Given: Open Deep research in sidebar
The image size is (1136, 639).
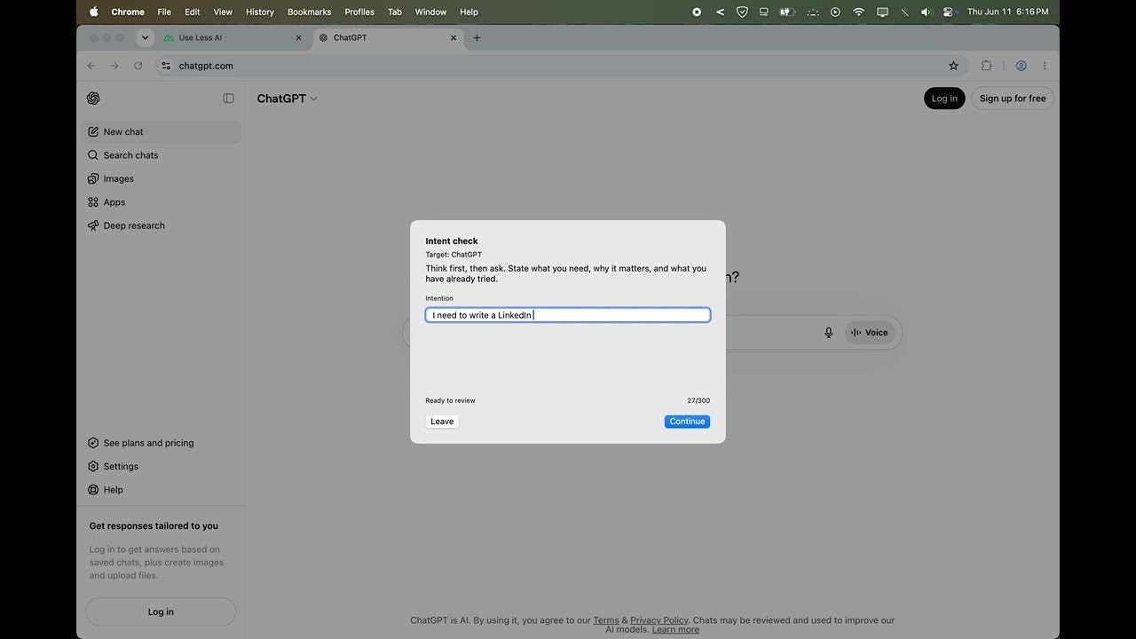Looking at the screenshot, I should point(163,225).
